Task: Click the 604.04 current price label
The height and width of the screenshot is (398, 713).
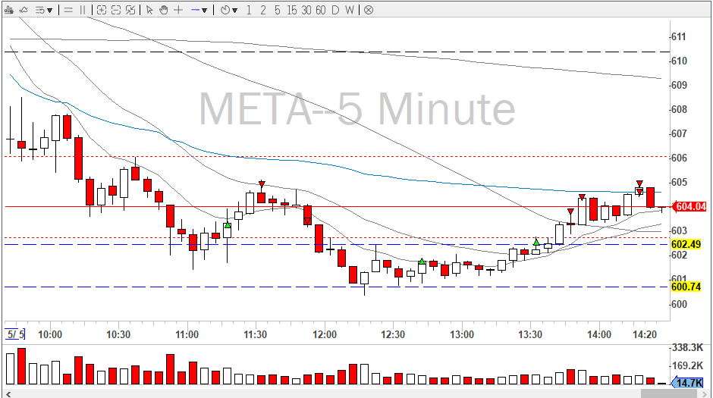Action: (x=689, y=207)
